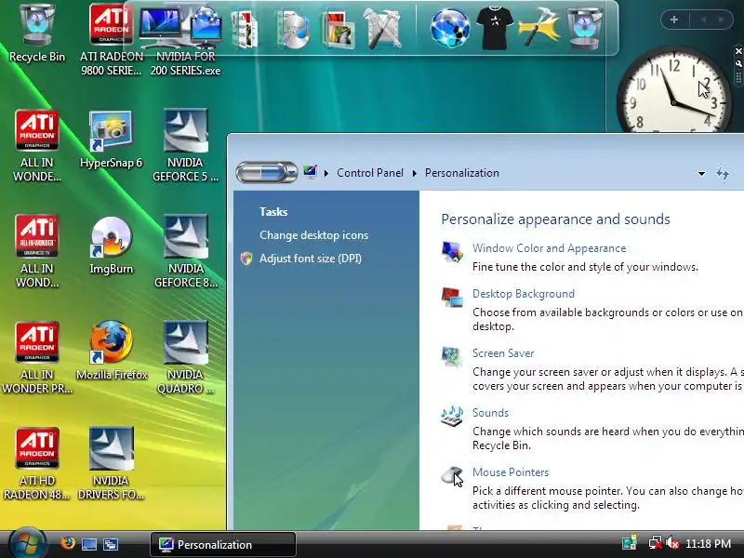The height and width of the screenshot is (558, 744).
Task: Select the ALL IN WONDER PR... desktop icon
Action: pyautogui.click(x=37, y=358)
